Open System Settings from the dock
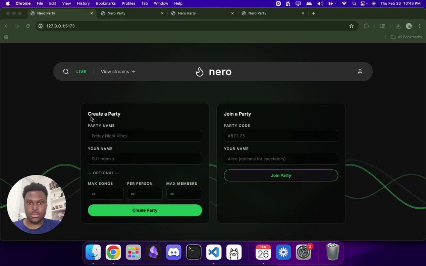This screenshot has width=426, height=266. tap(304, 252)
